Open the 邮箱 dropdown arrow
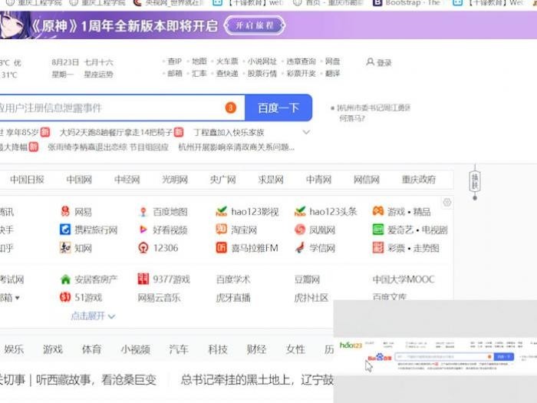This screenshot has width=537, height=403. point(18,298)
